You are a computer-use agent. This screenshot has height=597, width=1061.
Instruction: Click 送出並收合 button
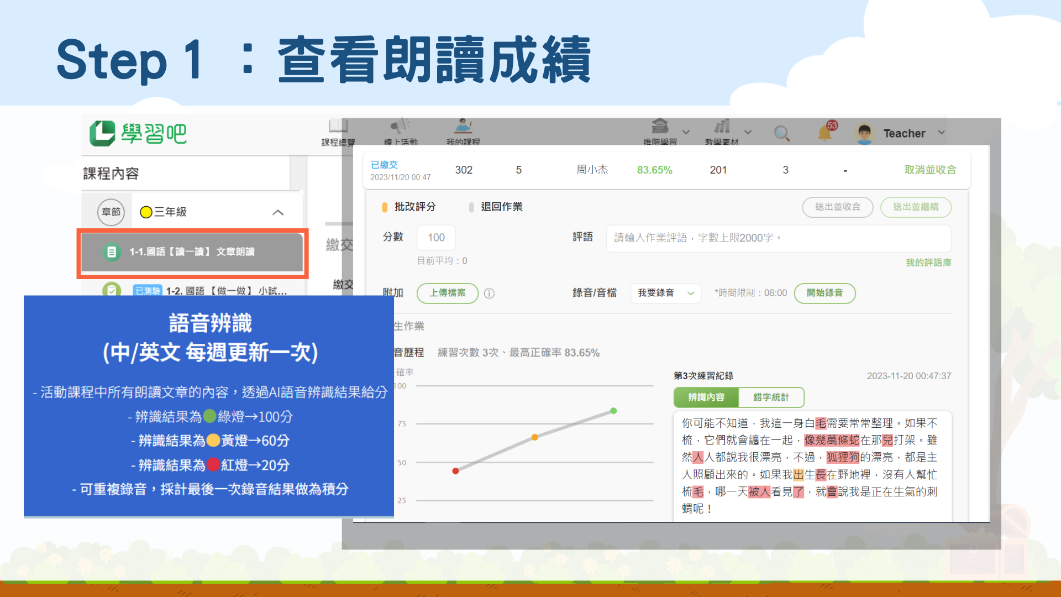(x=837, y=207)
